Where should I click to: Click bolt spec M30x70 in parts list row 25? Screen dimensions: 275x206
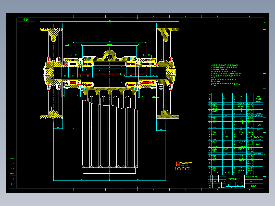pyautogui.click(x=258, y=113)
